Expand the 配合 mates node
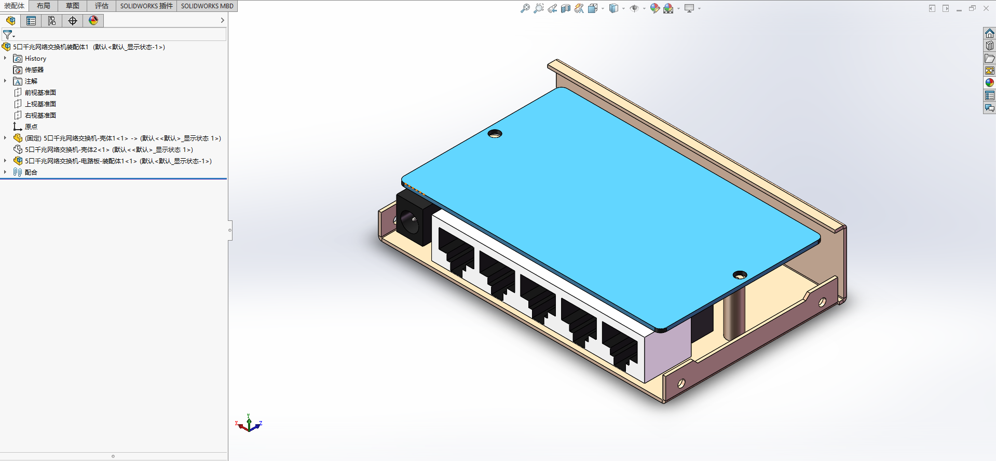Viewport: 996px width, 461px height. point(5,172)
